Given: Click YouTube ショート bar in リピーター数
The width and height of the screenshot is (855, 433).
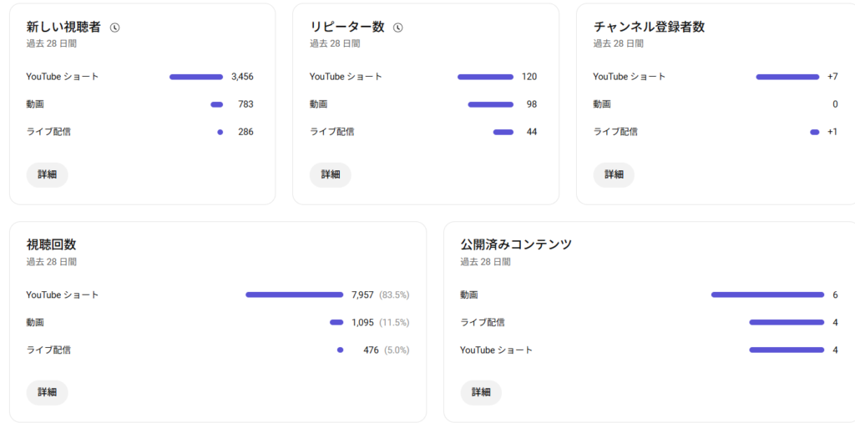Looking at the screenshot, I should coord(485,77).
